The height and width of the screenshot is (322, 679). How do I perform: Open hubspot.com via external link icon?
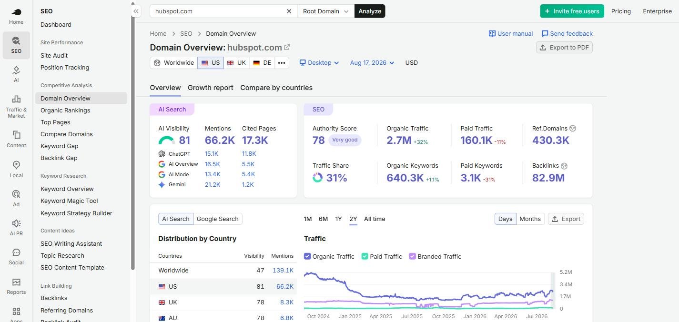pyautogui.click(x=287, y=47)
